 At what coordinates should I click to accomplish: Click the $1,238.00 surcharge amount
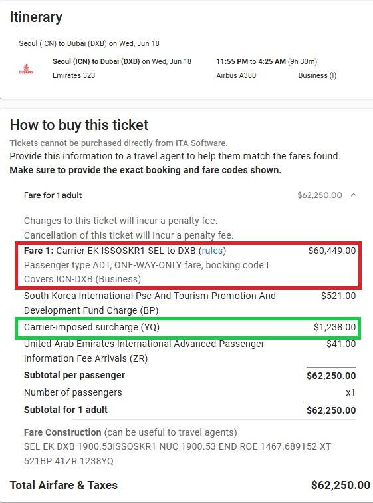pos(334,327)
